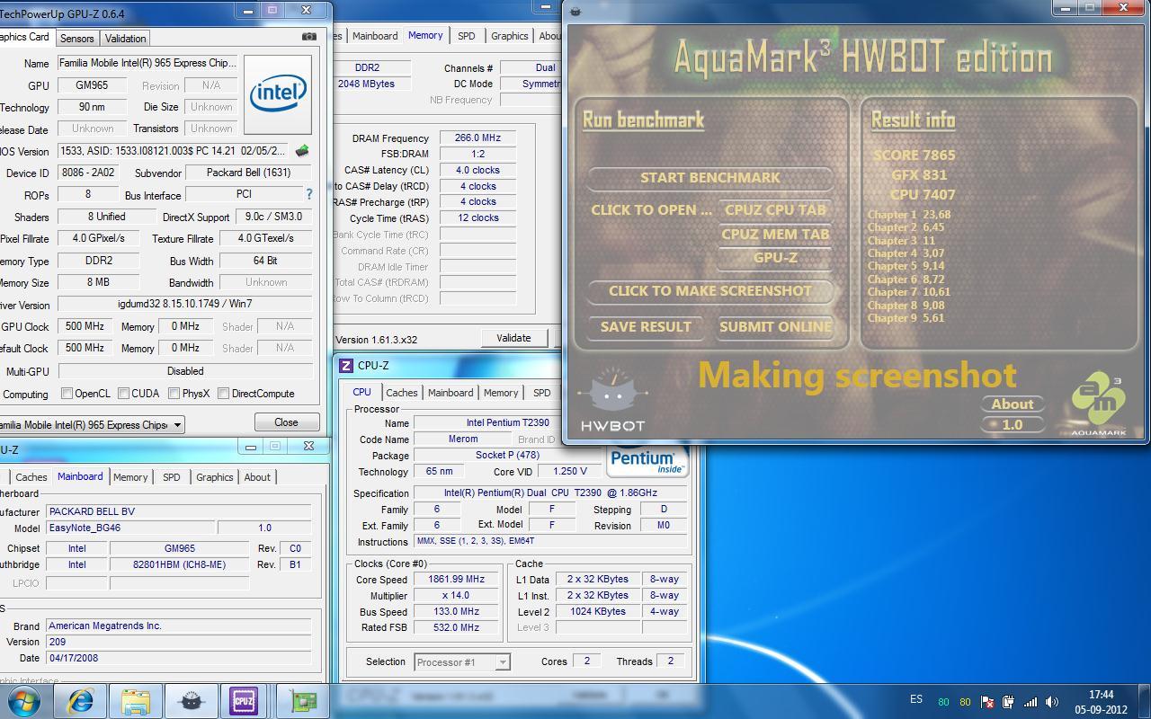Switch to the Sensors tab in GPU-Z
1151x719 pixels.
(x=76, y=38)
